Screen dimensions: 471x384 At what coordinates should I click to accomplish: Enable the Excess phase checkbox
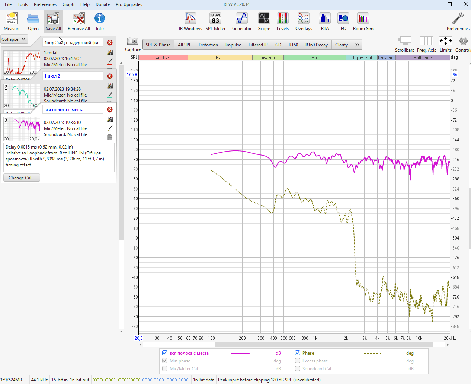298,361
